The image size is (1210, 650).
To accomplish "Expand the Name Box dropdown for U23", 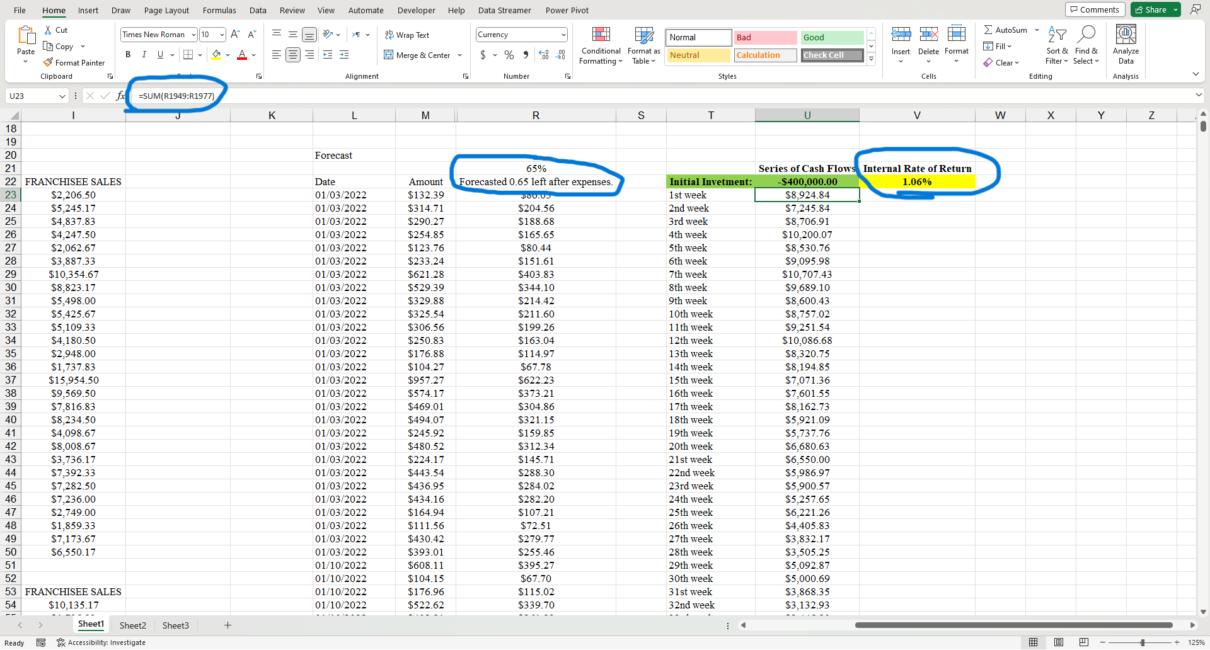I will pyautogui.click(x=62, y=96).
